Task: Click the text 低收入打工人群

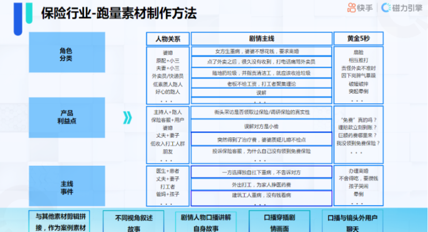Action: (x=167, y=143)
